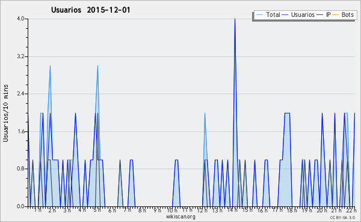Click the '3.2' y-axis value
Screen dimensions: 361x222
[20, 56]
